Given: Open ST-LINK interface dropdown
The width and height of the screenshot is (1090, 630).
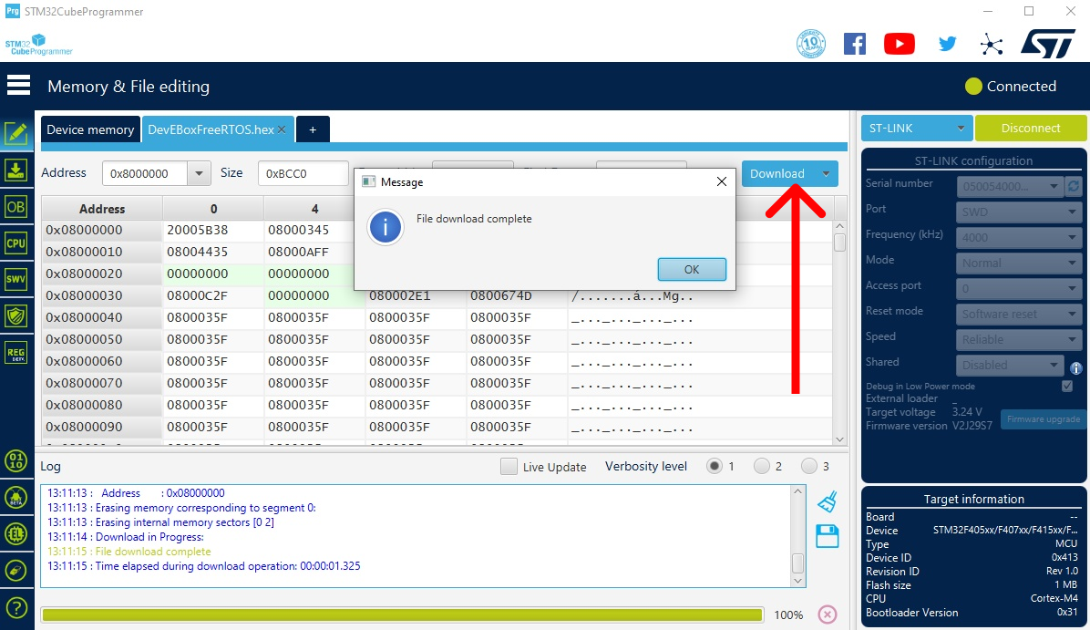Looking at the screenshot, I should pyautogui.click(x=916, y=128).
